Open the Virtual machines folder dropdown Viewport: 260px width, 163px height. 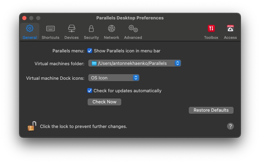[x=135, y=63]
